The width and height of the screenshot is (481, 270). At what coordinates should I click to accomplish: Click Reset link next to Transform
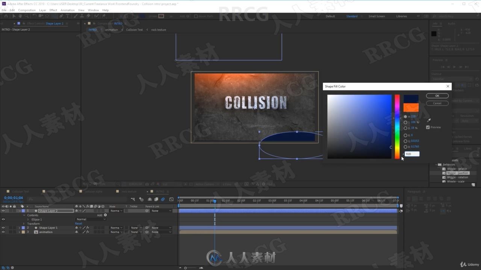pos(79,223)
